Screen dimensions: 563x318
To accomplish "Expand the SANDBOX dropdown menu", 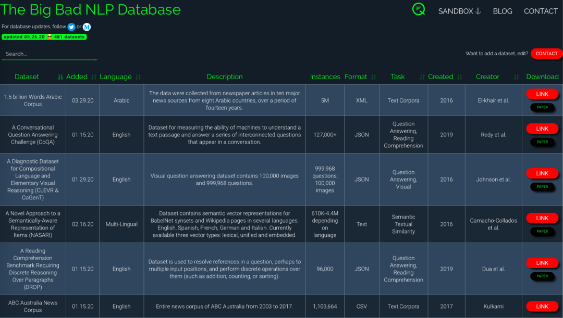I will (x=459, y=11).
